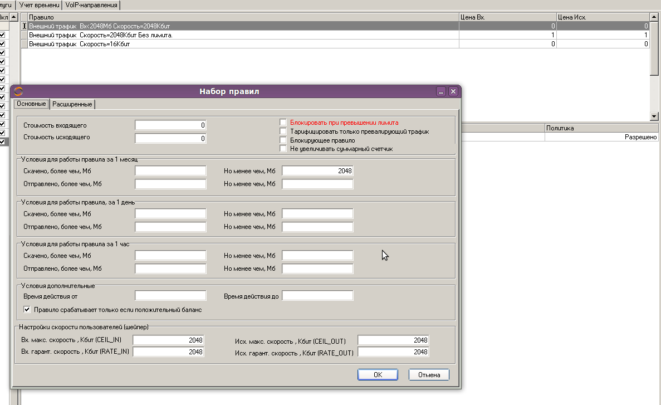Click the CEIL_IN max speed field
661x405 pixels.
coord(168,340)
